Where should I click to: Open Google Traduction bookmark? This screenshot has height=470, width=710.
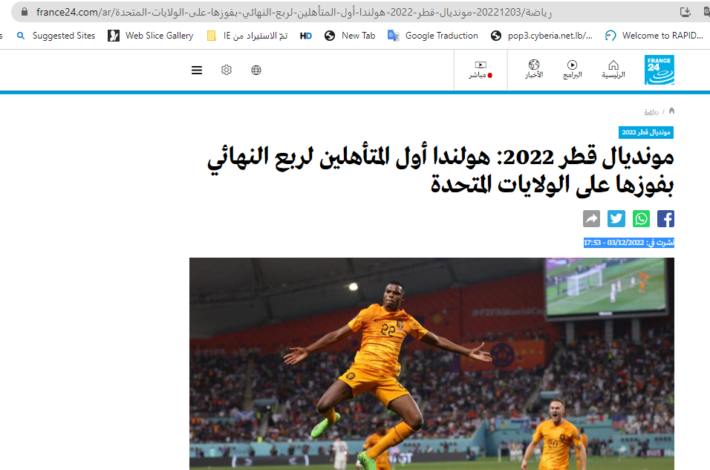pyautogui.click(x=433, y=36)
